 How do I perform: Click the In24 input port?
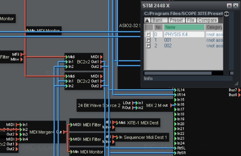pyautogui.click(x=175, y=143)
